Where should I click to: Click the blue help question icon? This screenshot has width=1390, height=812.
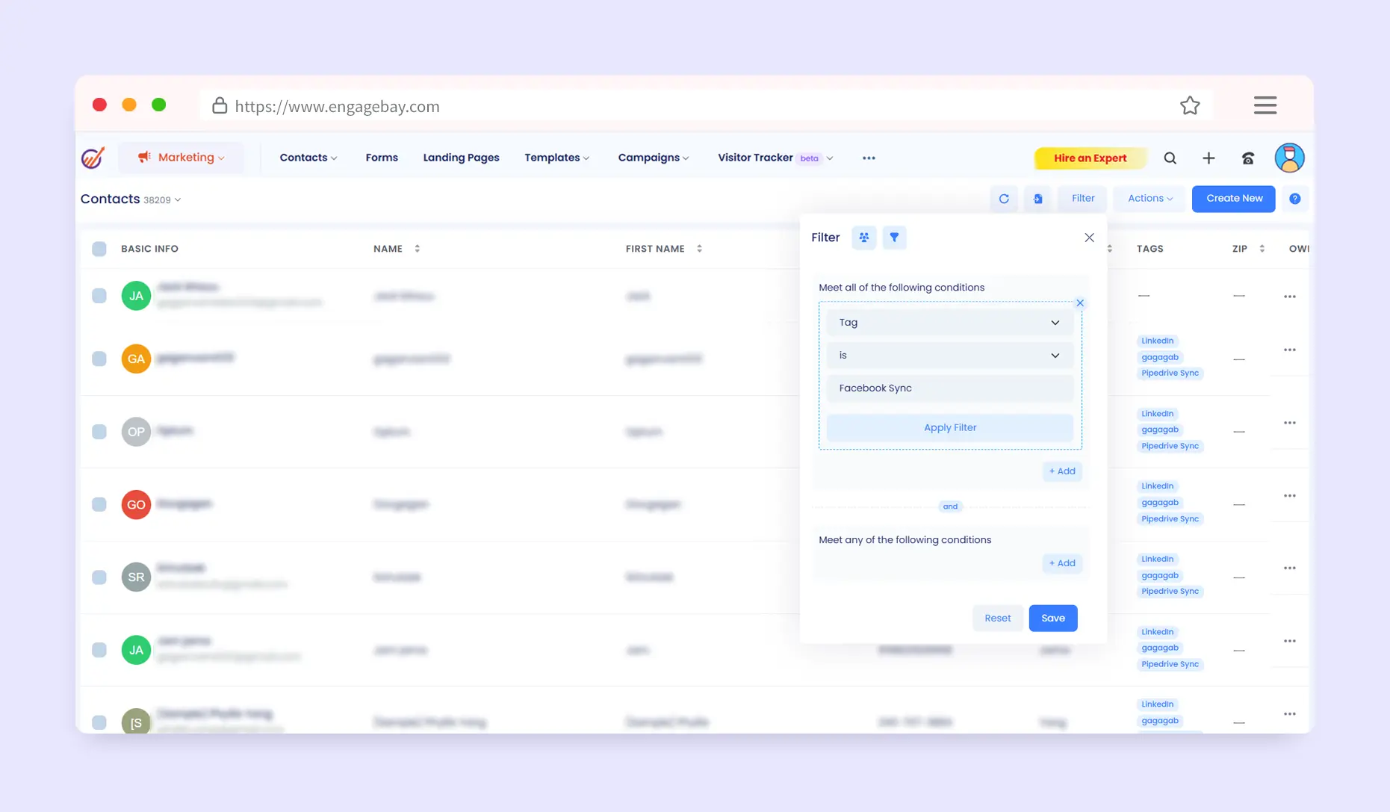click(1294, 199)
